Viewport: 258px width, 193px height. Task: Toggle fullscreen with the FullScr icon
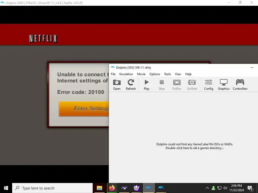[x=177, y=85]
